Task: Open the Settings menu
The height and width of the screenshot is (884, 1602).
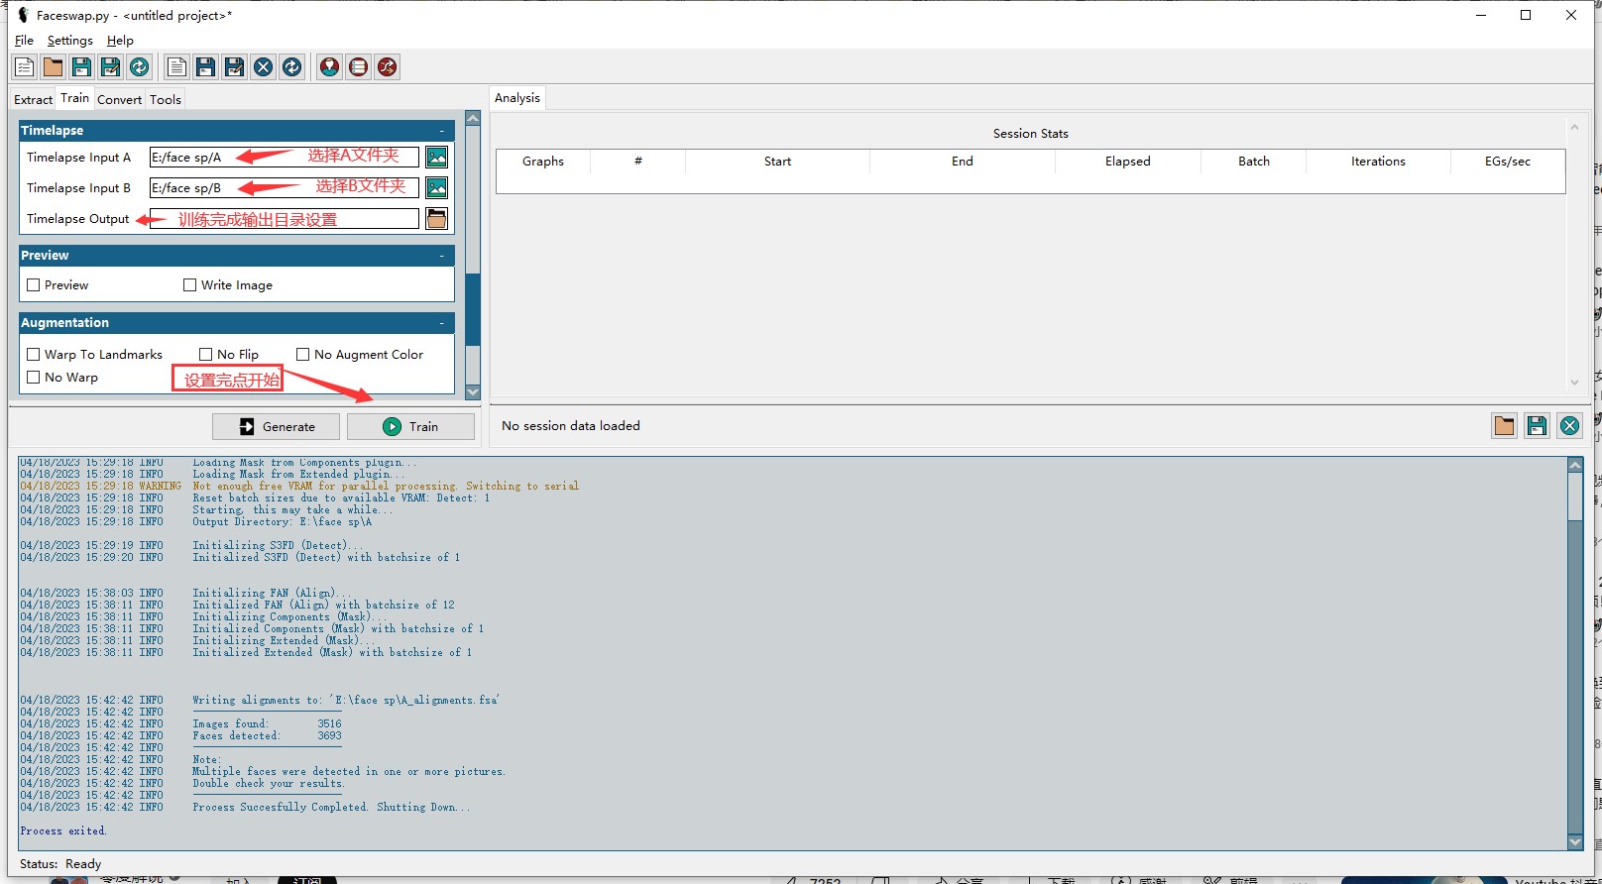Action: pyautogui.click(x=69, y=41)
